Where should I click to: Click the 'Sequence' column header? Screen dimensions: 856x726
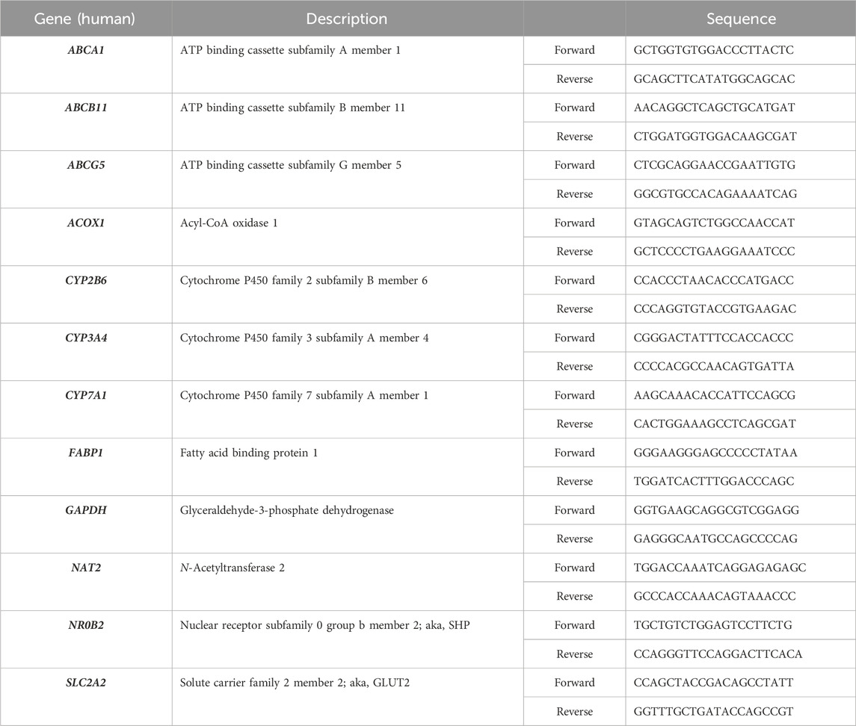coord(741,19)
